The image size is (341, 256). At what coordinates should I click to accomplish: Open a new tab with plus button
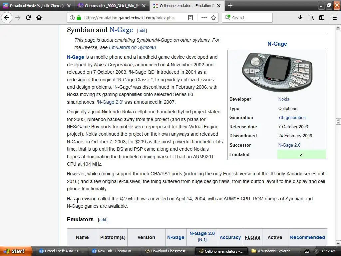tap(230, 5)
